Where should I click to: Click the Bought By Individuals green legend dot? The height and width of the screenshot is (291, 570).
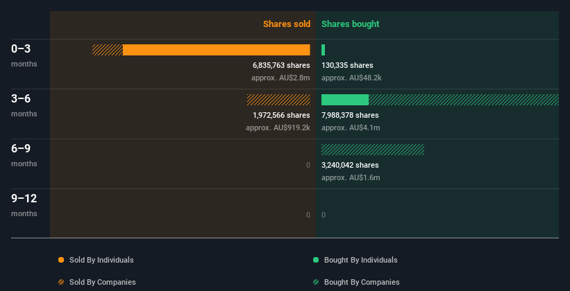316,260
